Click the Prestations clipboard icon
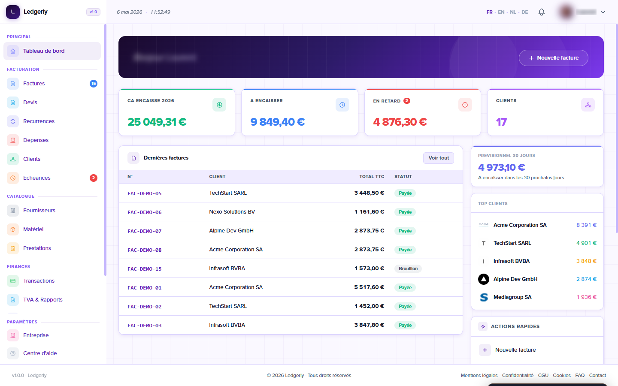The height and width of the screenshot is (386, 618). [13, 248]
